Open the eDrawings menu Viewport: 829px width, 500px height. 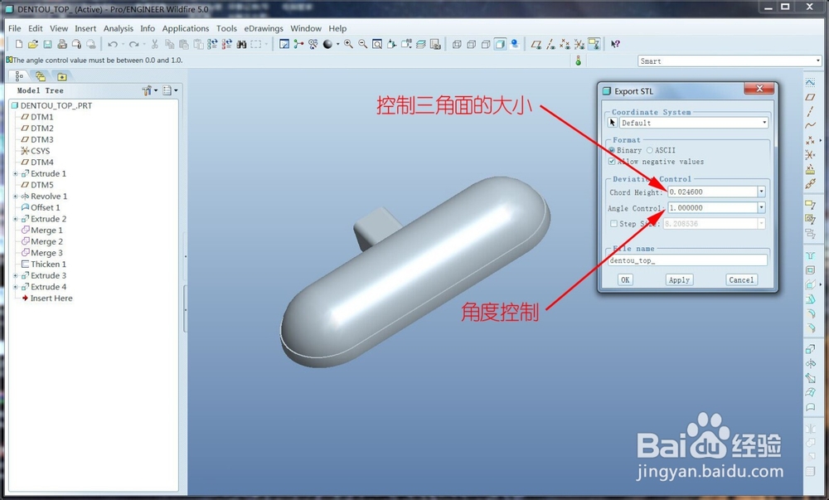point(264,27)
